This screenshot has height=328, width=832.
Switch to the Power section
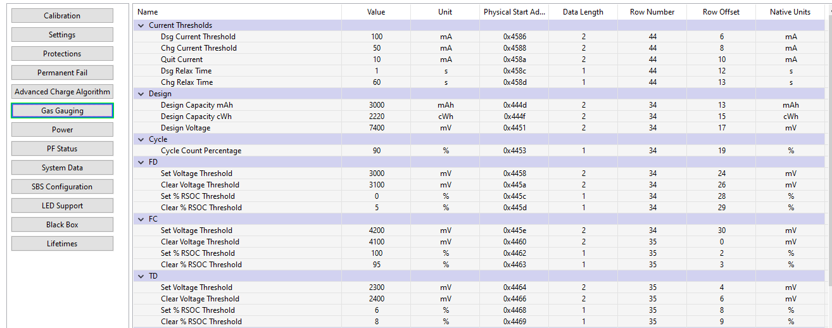pyautogui.click(x=62, y=130)
